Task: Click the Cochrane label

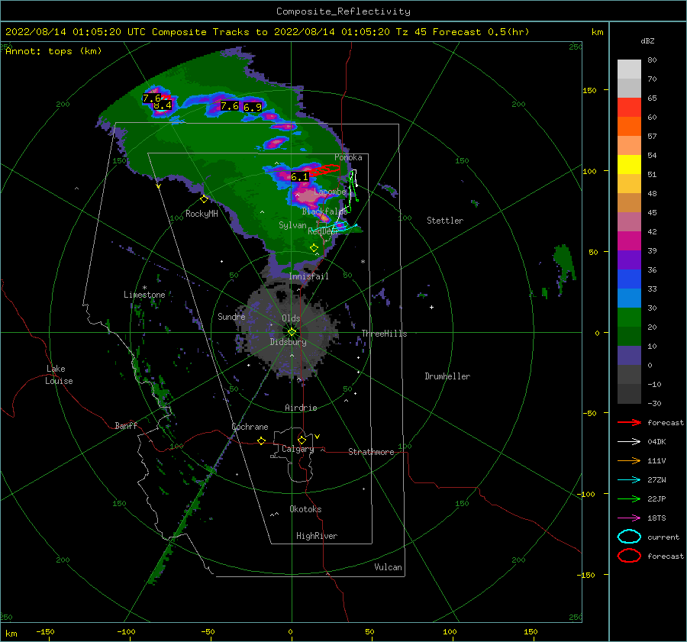Action: tap(250, 427)
